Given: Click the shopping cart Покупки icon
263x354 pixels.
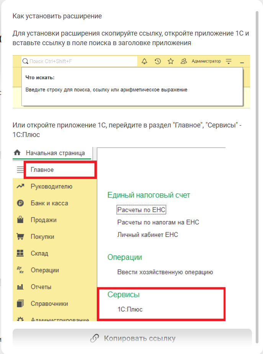Looking at the screenshot, I should 20,237.
